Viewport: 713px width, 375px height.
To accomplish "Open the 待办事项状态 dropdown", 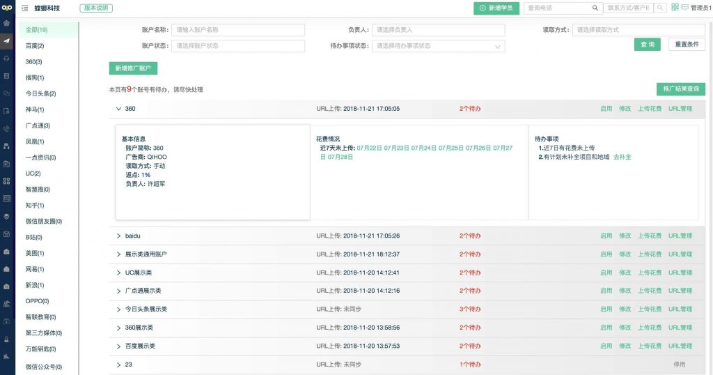I will pos(440,46).
